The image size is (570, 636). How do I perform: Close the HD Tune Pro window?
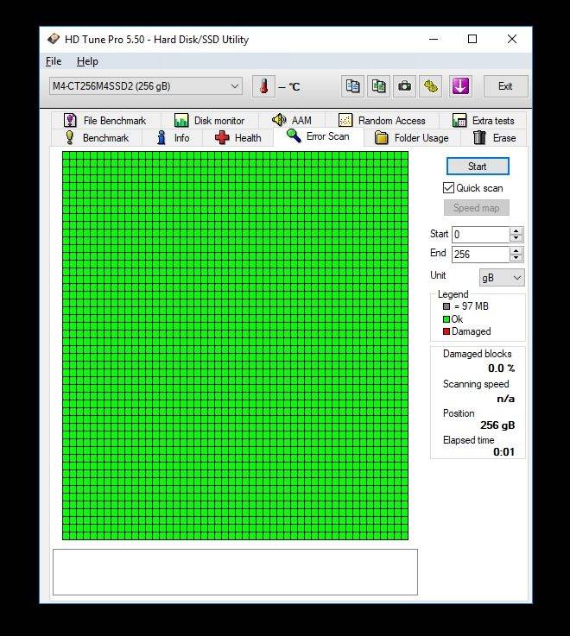512,39
